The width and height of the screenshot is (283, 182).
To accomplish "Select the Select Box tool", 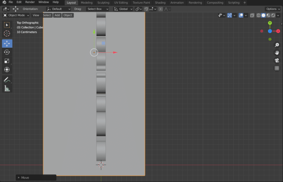I will tap(7, 25).
